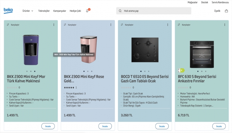232x133 pixels.
Task: Select third image dot on purple coffee maker
Action: tap(35, 71)
